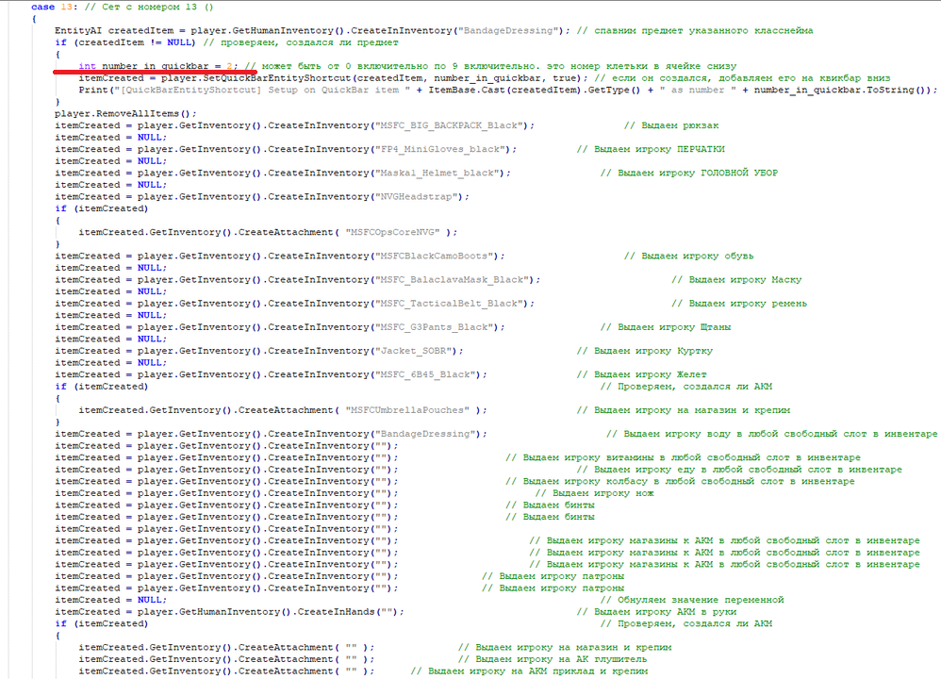941x679 pixels.
Task: Click the "SetQuickBarEntityShortcut" method call
Action: click(x=276, y=78)
